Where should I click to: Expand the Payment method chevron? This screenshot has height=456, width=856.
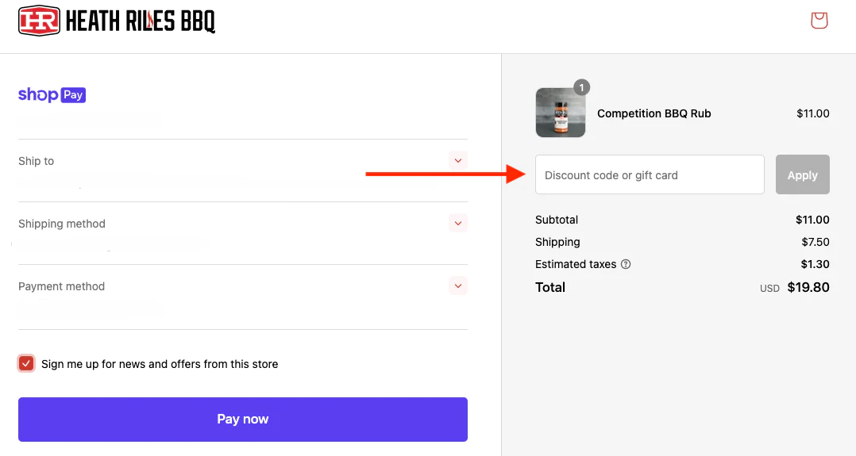point(458,285)
